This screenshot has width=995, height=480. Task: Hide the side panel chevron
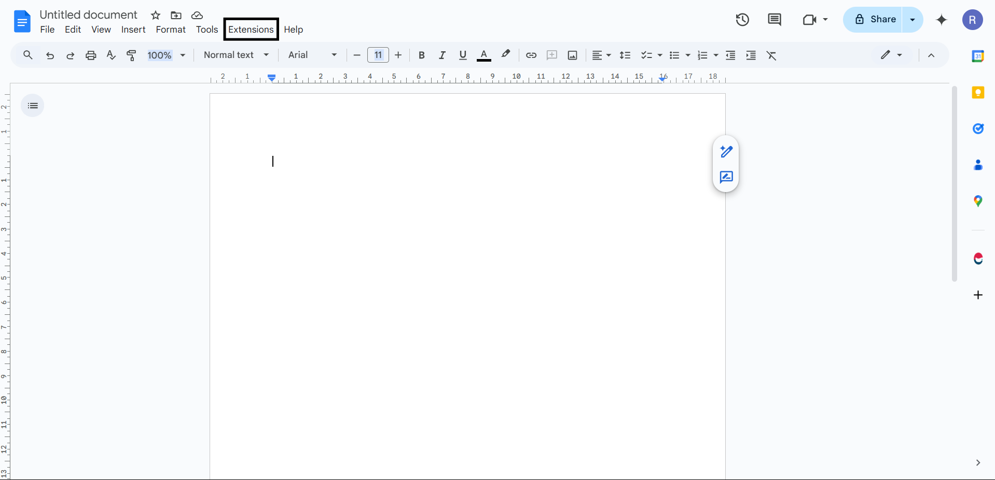pyautogui.click(x=978, y=463)
